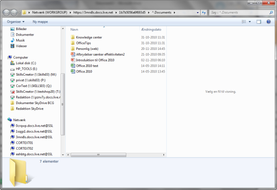Select the Office 2010 file name
Screen dimensions: 277x190
pos(84,71)
